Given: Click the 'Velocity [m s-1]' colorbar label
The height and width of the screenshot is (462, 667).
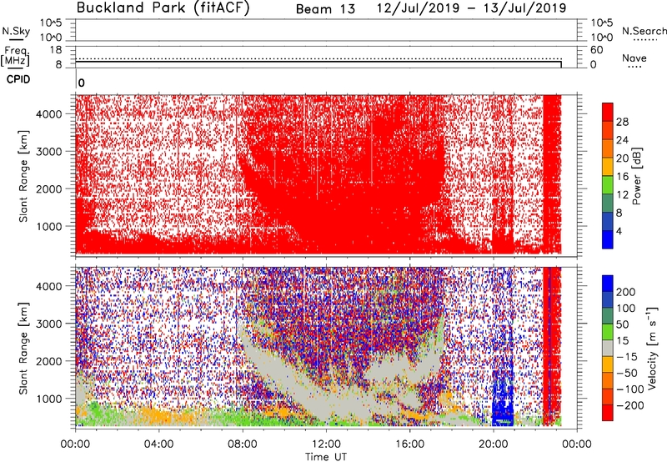Looking at the screenshot, I should click(652, 348).
